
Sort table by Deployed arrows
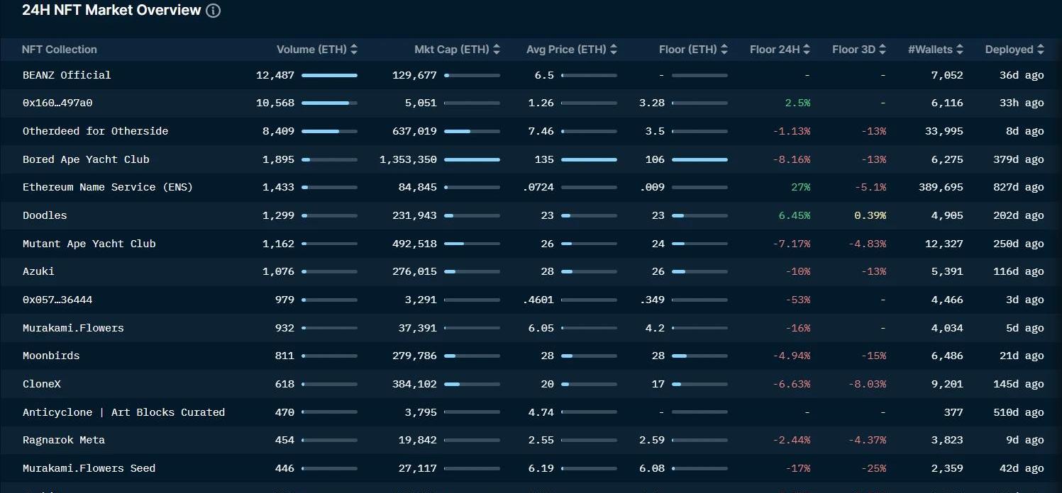1041,50
